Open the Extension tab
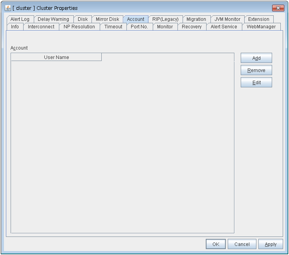The image size is (289, 255). (258, 19)
